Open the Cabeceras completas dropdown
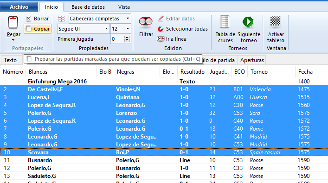The width and height of the screenshot is (328, 183). click(x=128, y=19)
